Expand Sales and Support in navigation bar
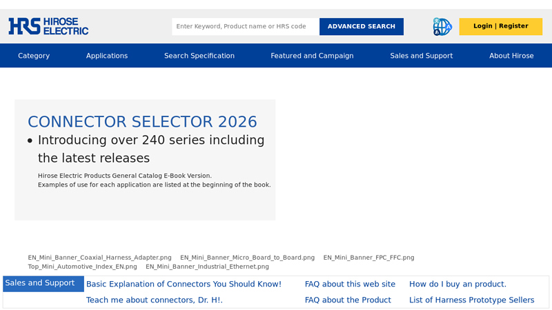The image size is (552, 310). coord(421,56)
